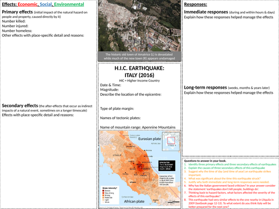The width and height of the screenshot is (279, 209).
Task: Click the Italy inset locator map
Action: [x=171, y=142]
